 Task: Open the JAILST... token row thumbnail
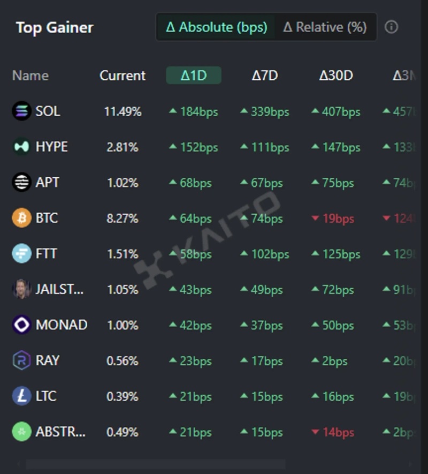pos(21,289)
